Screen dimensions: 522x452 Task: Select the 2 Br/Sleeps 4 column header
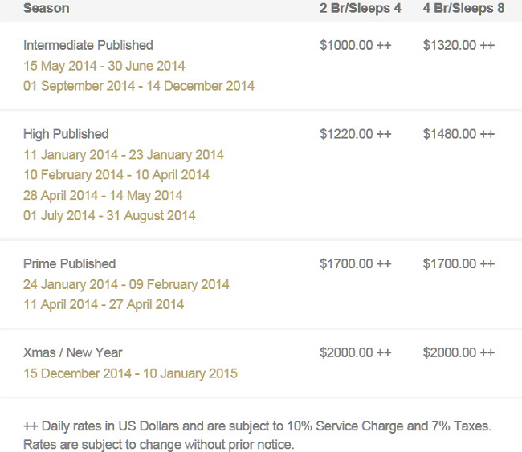click(361, 8)
